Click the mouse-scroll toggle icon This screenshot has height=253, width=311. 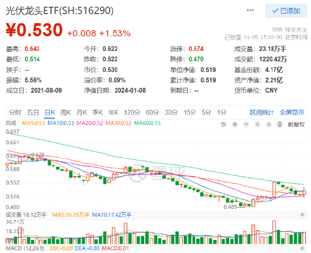pos(280,125)
